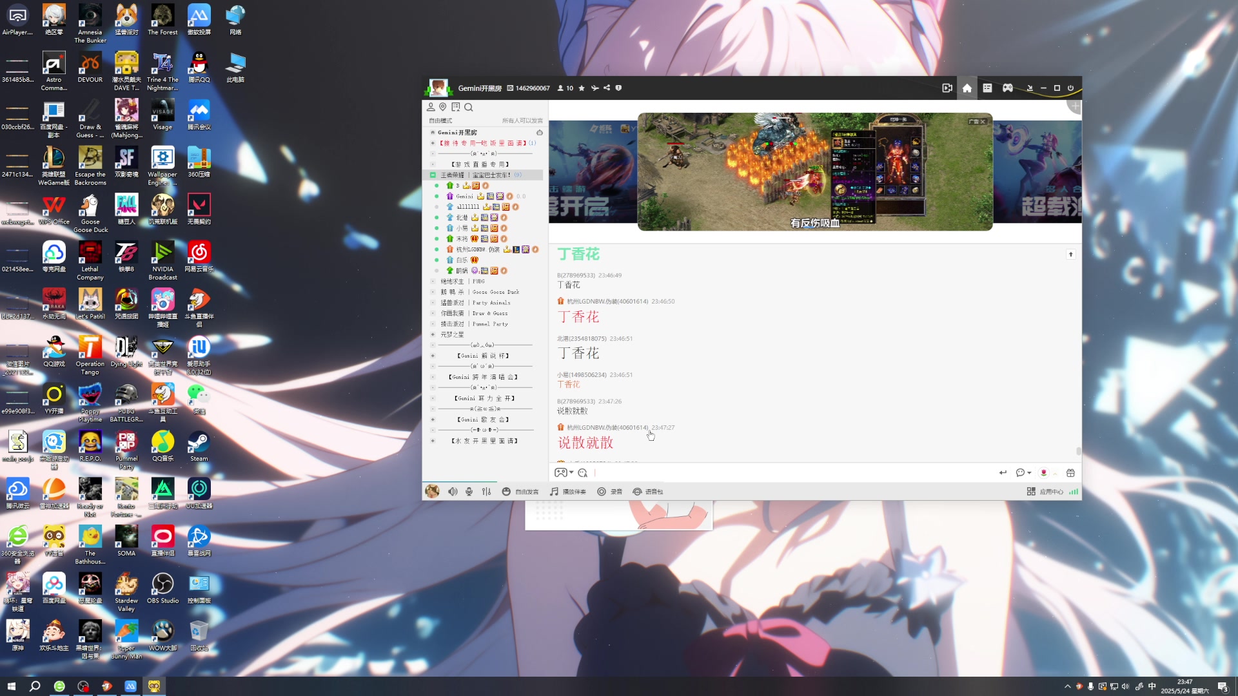Screen dimensions: 1238x696
Task: Open the gift box icon in chat input
Action: pyautogui.click(x=1070, y=473)
